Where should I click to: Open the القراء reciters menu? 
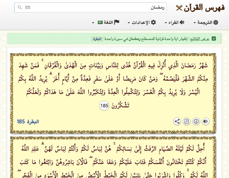click(174, 22)
